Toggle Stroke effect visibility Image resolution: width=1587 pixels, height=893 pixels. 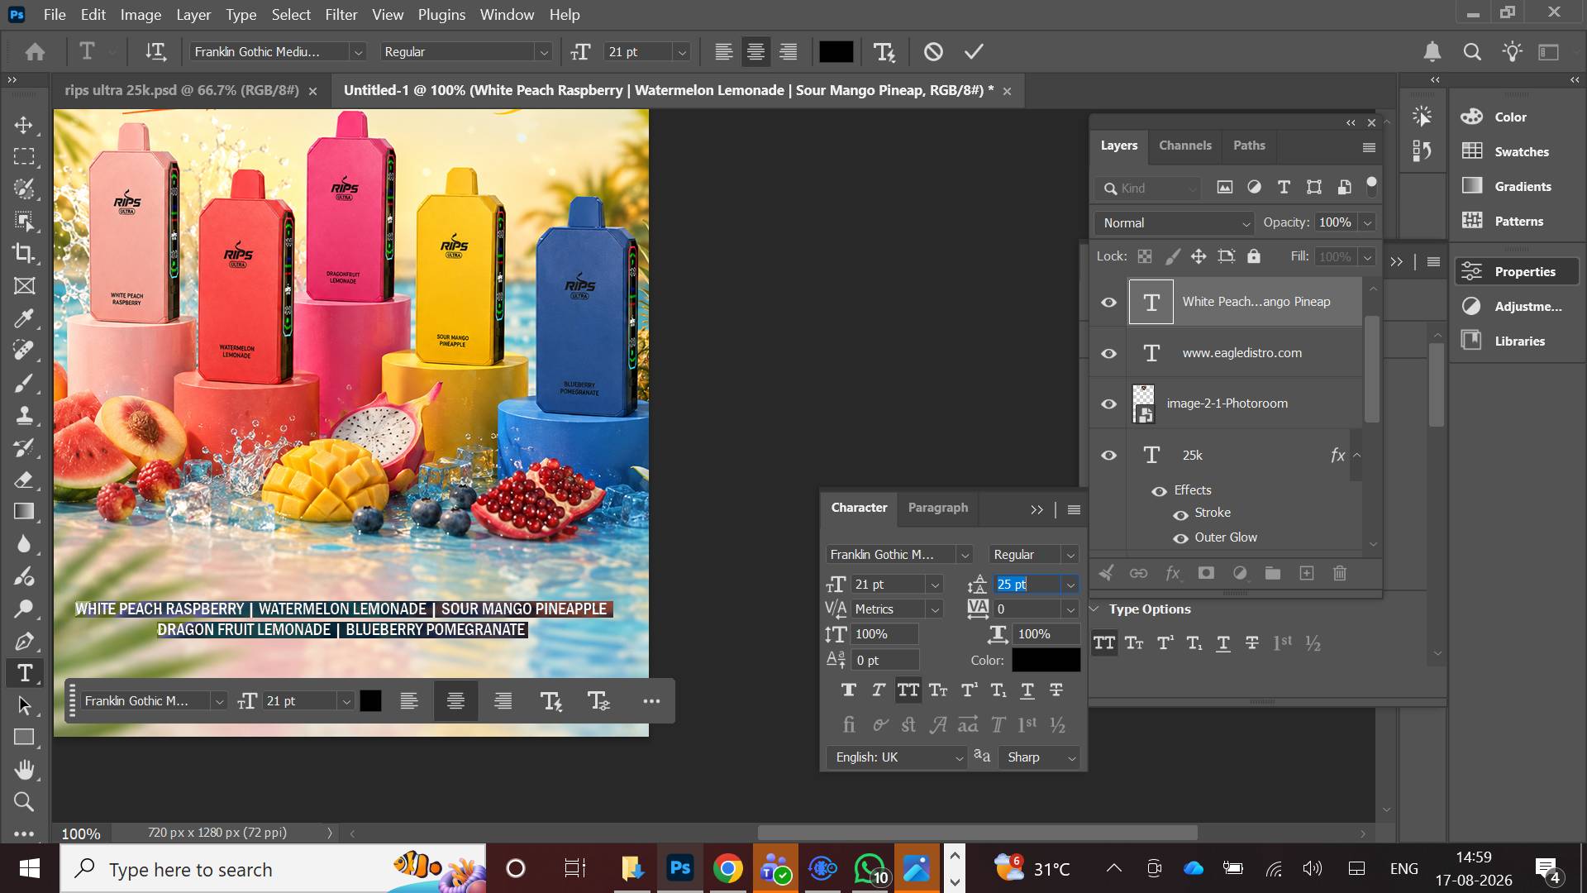coord(1181,514)
